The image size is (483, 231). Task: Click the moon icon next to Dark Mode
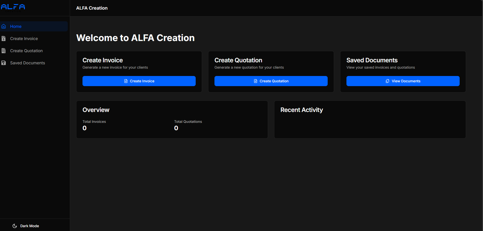(14, 226)
